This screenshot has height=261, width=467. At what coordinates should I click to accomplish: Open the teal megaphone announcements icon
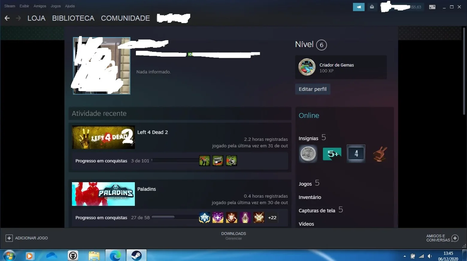359,7
